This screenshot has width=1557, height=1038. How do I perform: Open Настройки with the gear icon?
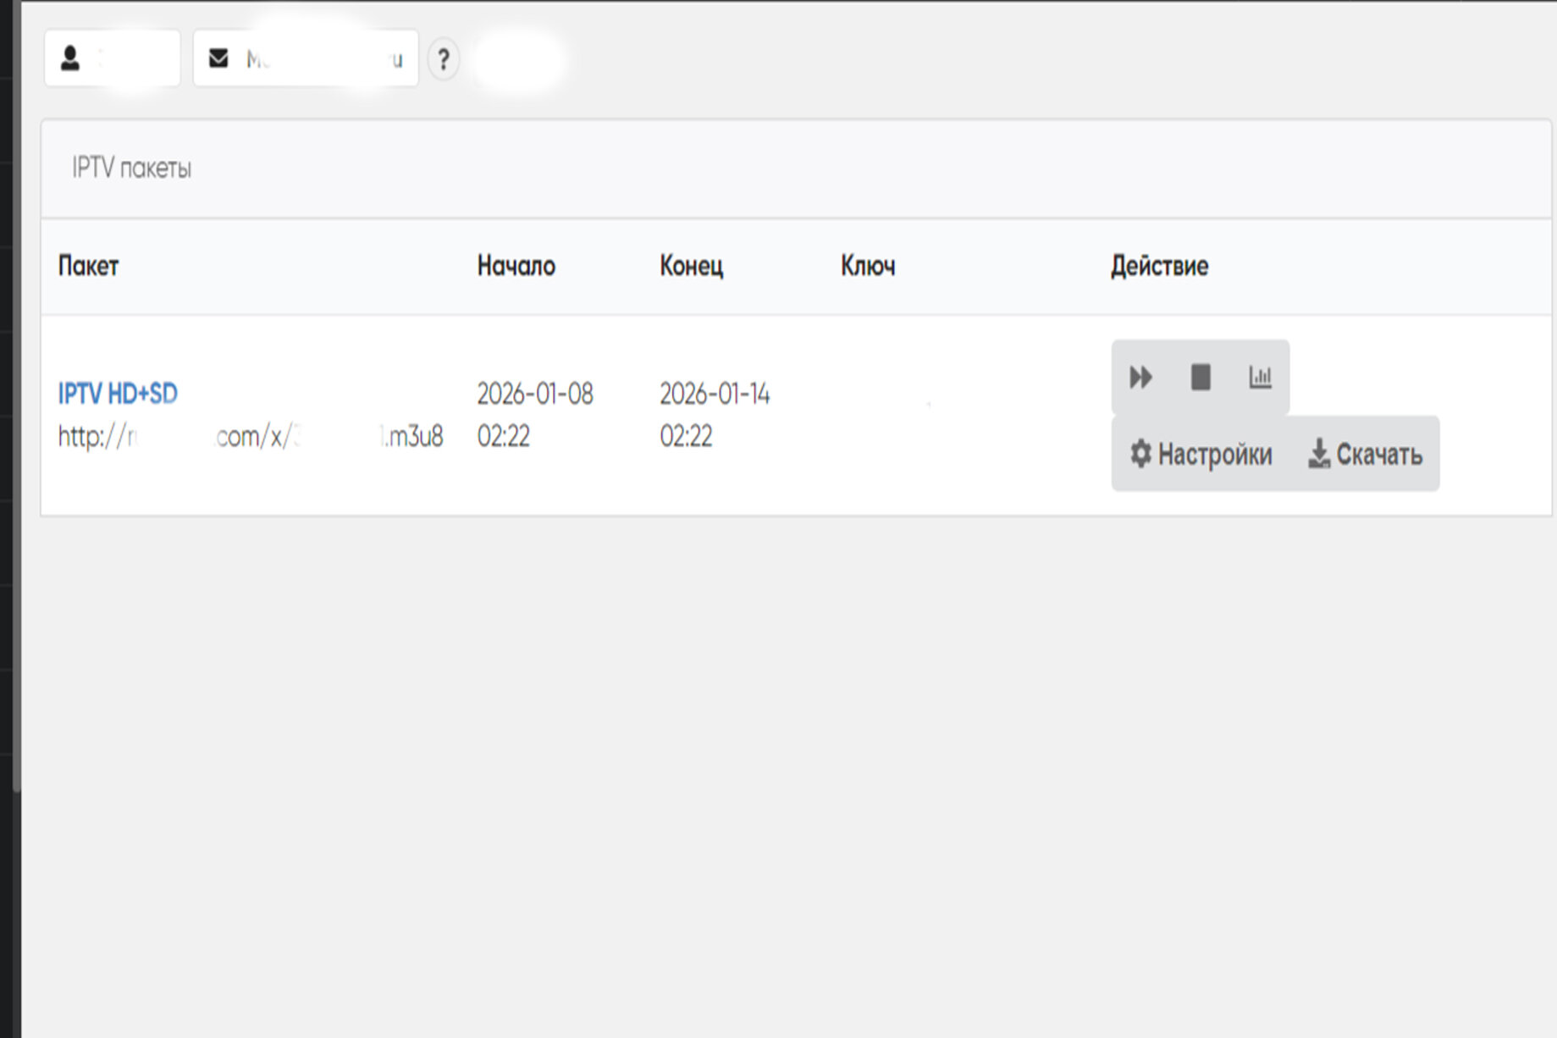coord(1201,455)
